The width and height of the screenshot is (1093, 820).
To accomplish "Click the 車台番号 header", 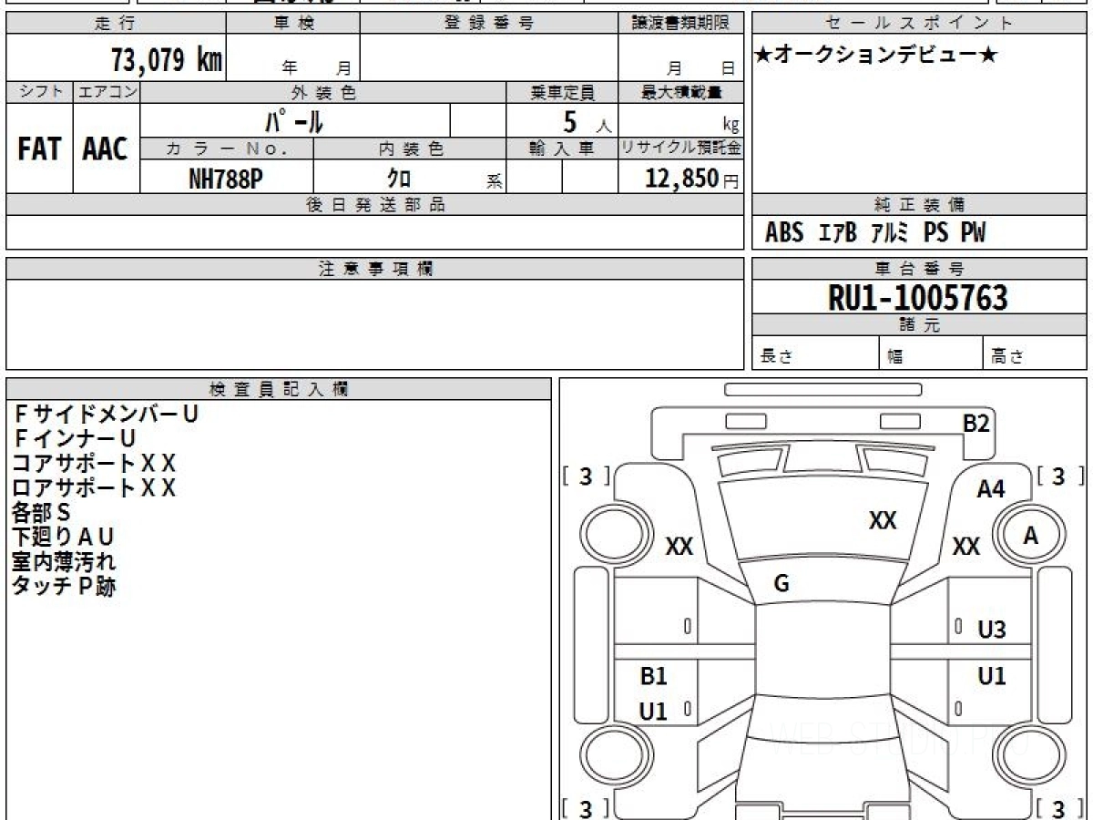I will [x=920, y=269].
